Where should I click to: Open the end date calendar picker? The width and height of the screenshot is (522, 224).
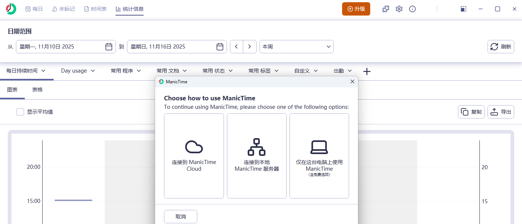[x=220, y=46]
